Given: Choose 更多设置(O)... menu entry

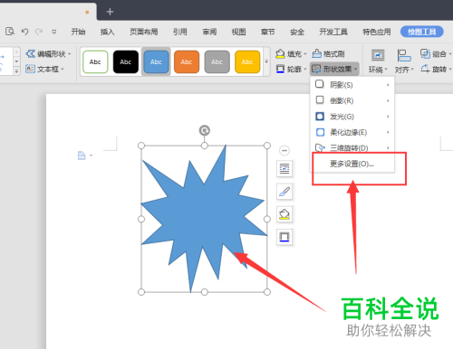Looking at the screenshot, I should point(352,164).
